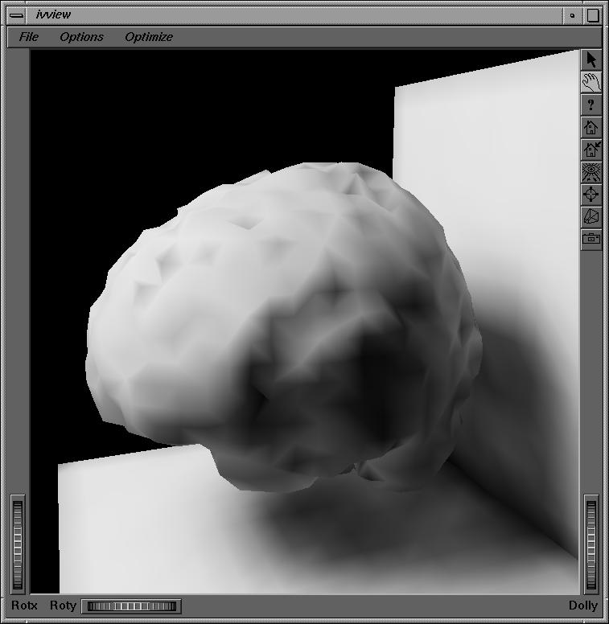
Task: Click the camera snapshot icon
Action: 591,239
